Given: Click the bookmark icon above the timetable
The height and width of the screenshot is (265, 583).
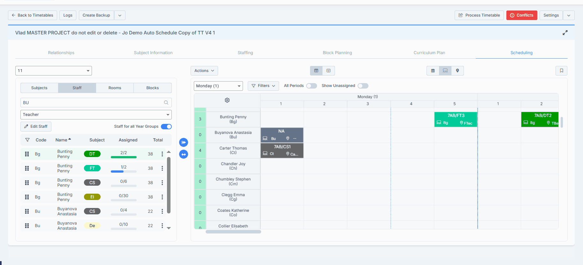Looking at the screenshot, I should [561, 71].
